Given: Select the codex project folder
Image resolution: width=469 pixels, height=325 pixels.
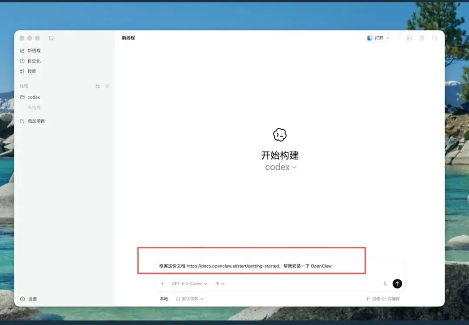Looking at the screenshot, I should tap(30, 97).
